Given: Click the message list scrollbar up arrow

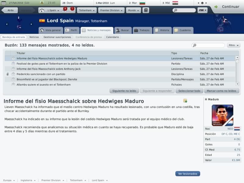Looking at the screenshot, I should (x=237, y=58).
